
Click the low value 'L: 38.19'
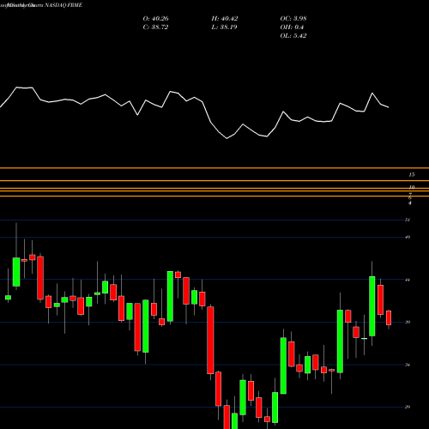click(225, 27)
